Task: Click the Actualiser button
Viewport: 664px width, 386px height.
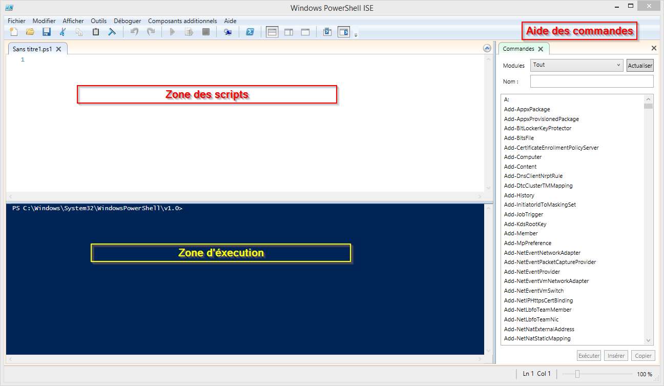Action: [640, 66]
